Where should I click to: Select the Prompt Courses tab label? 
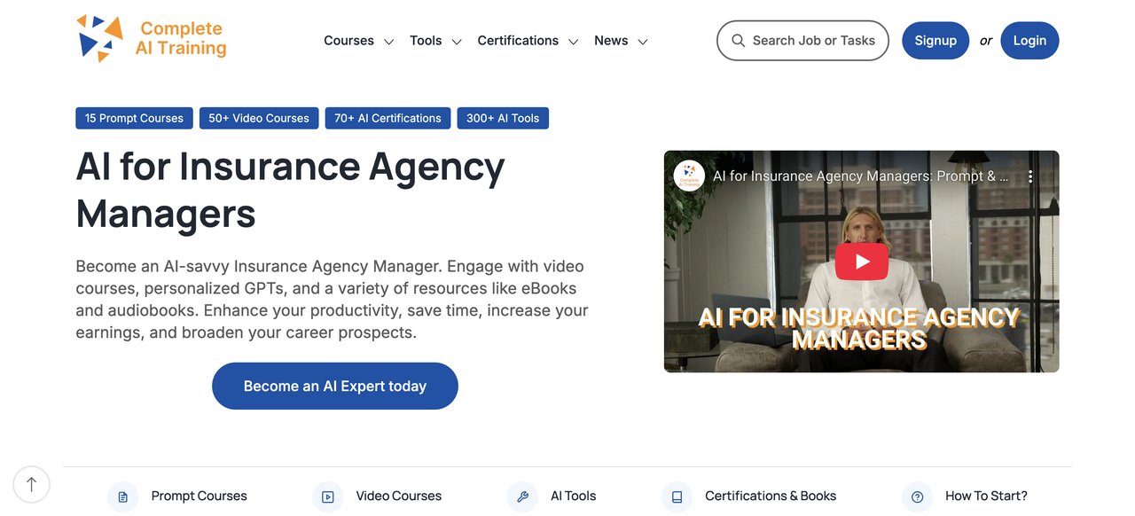200,496
